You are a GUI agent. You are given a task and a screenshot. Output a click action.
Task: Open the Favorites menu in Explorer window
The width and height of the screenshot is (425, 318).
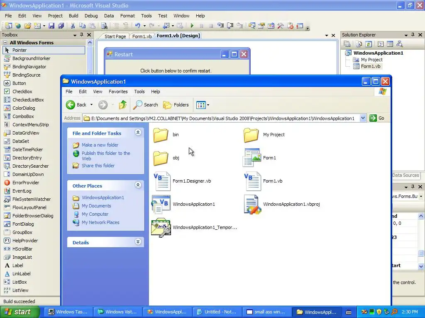coord(118,92)
